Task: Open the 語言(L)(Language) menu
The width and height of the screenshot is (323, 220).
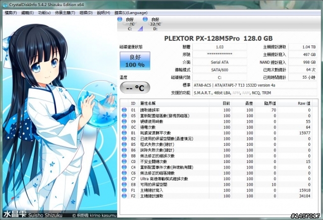Action: pyautogui.click(x=131, y=13)
